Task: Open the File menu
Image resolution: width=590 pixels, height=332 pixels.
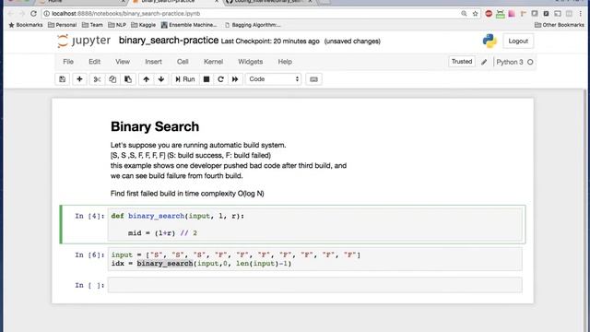Action: pos(68,62)
